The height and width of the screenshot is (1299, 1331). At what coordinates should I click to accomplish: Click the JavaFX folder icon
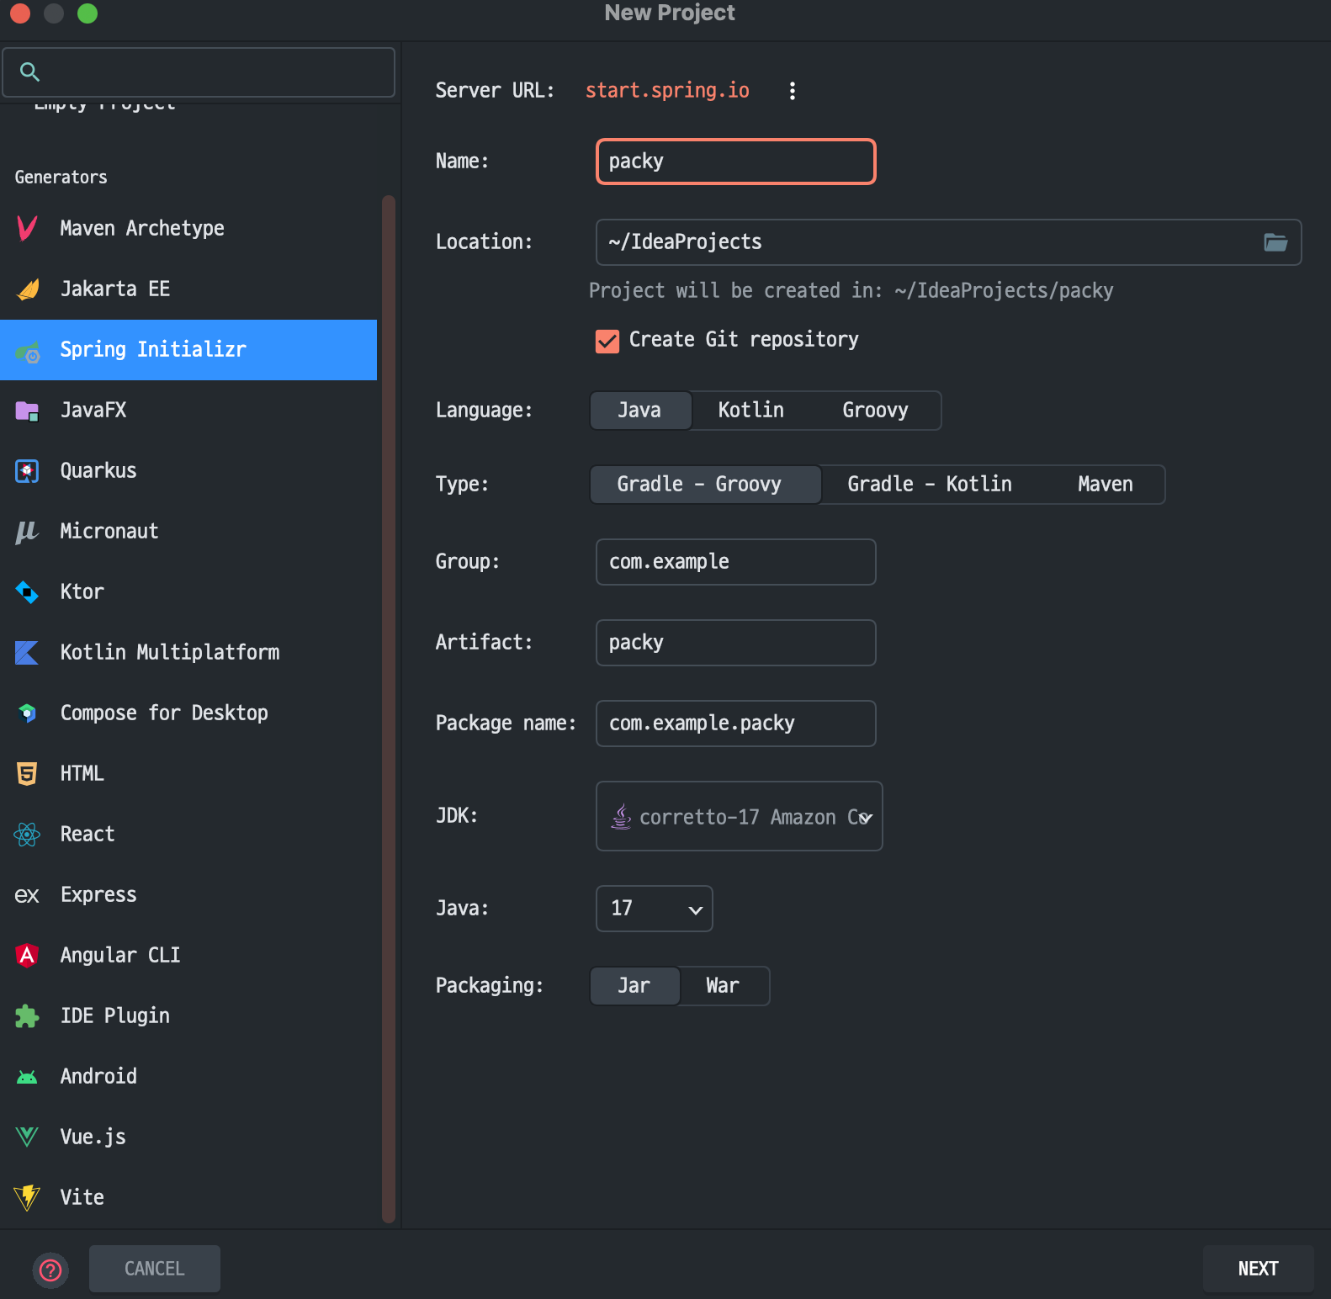[27, 411]
